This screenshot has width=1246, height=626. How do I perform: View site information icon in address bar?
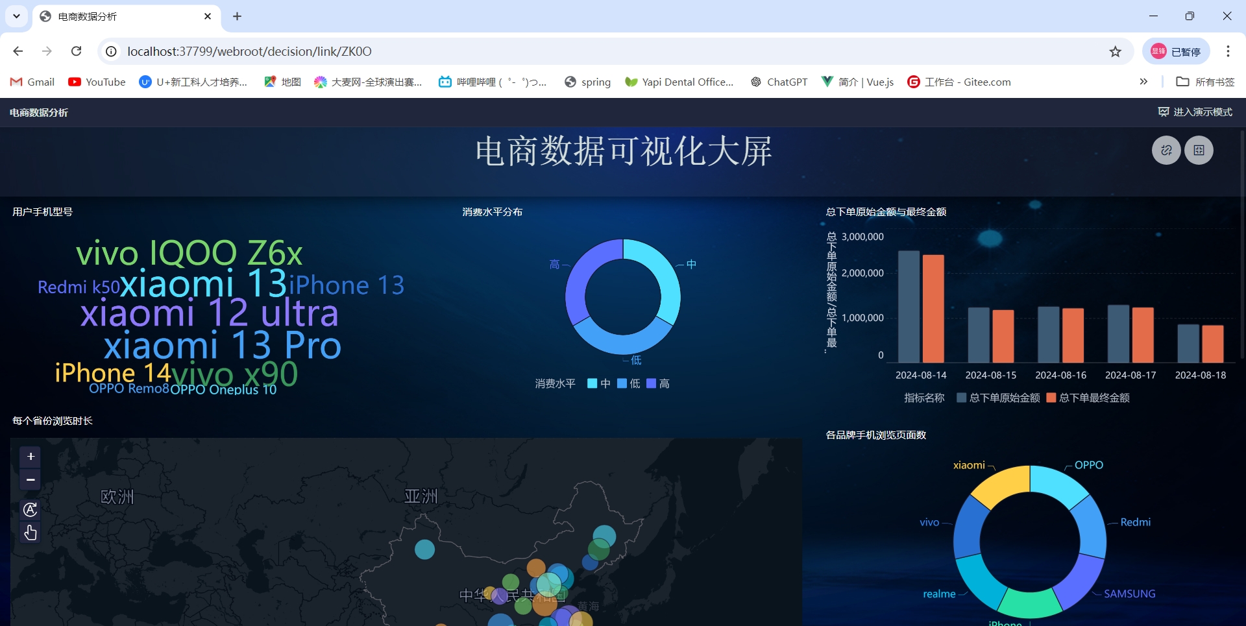pos(112,51)
